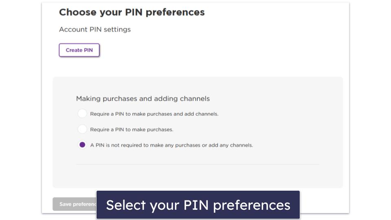Viewport: 391px width, 220px height.
Task: Click the word 'Account' in the settings subheading
Action: point(72,29)
